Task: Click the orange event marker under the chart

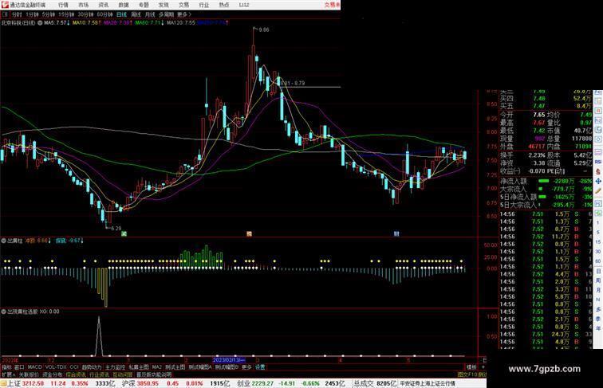Action: pos(249,233)
